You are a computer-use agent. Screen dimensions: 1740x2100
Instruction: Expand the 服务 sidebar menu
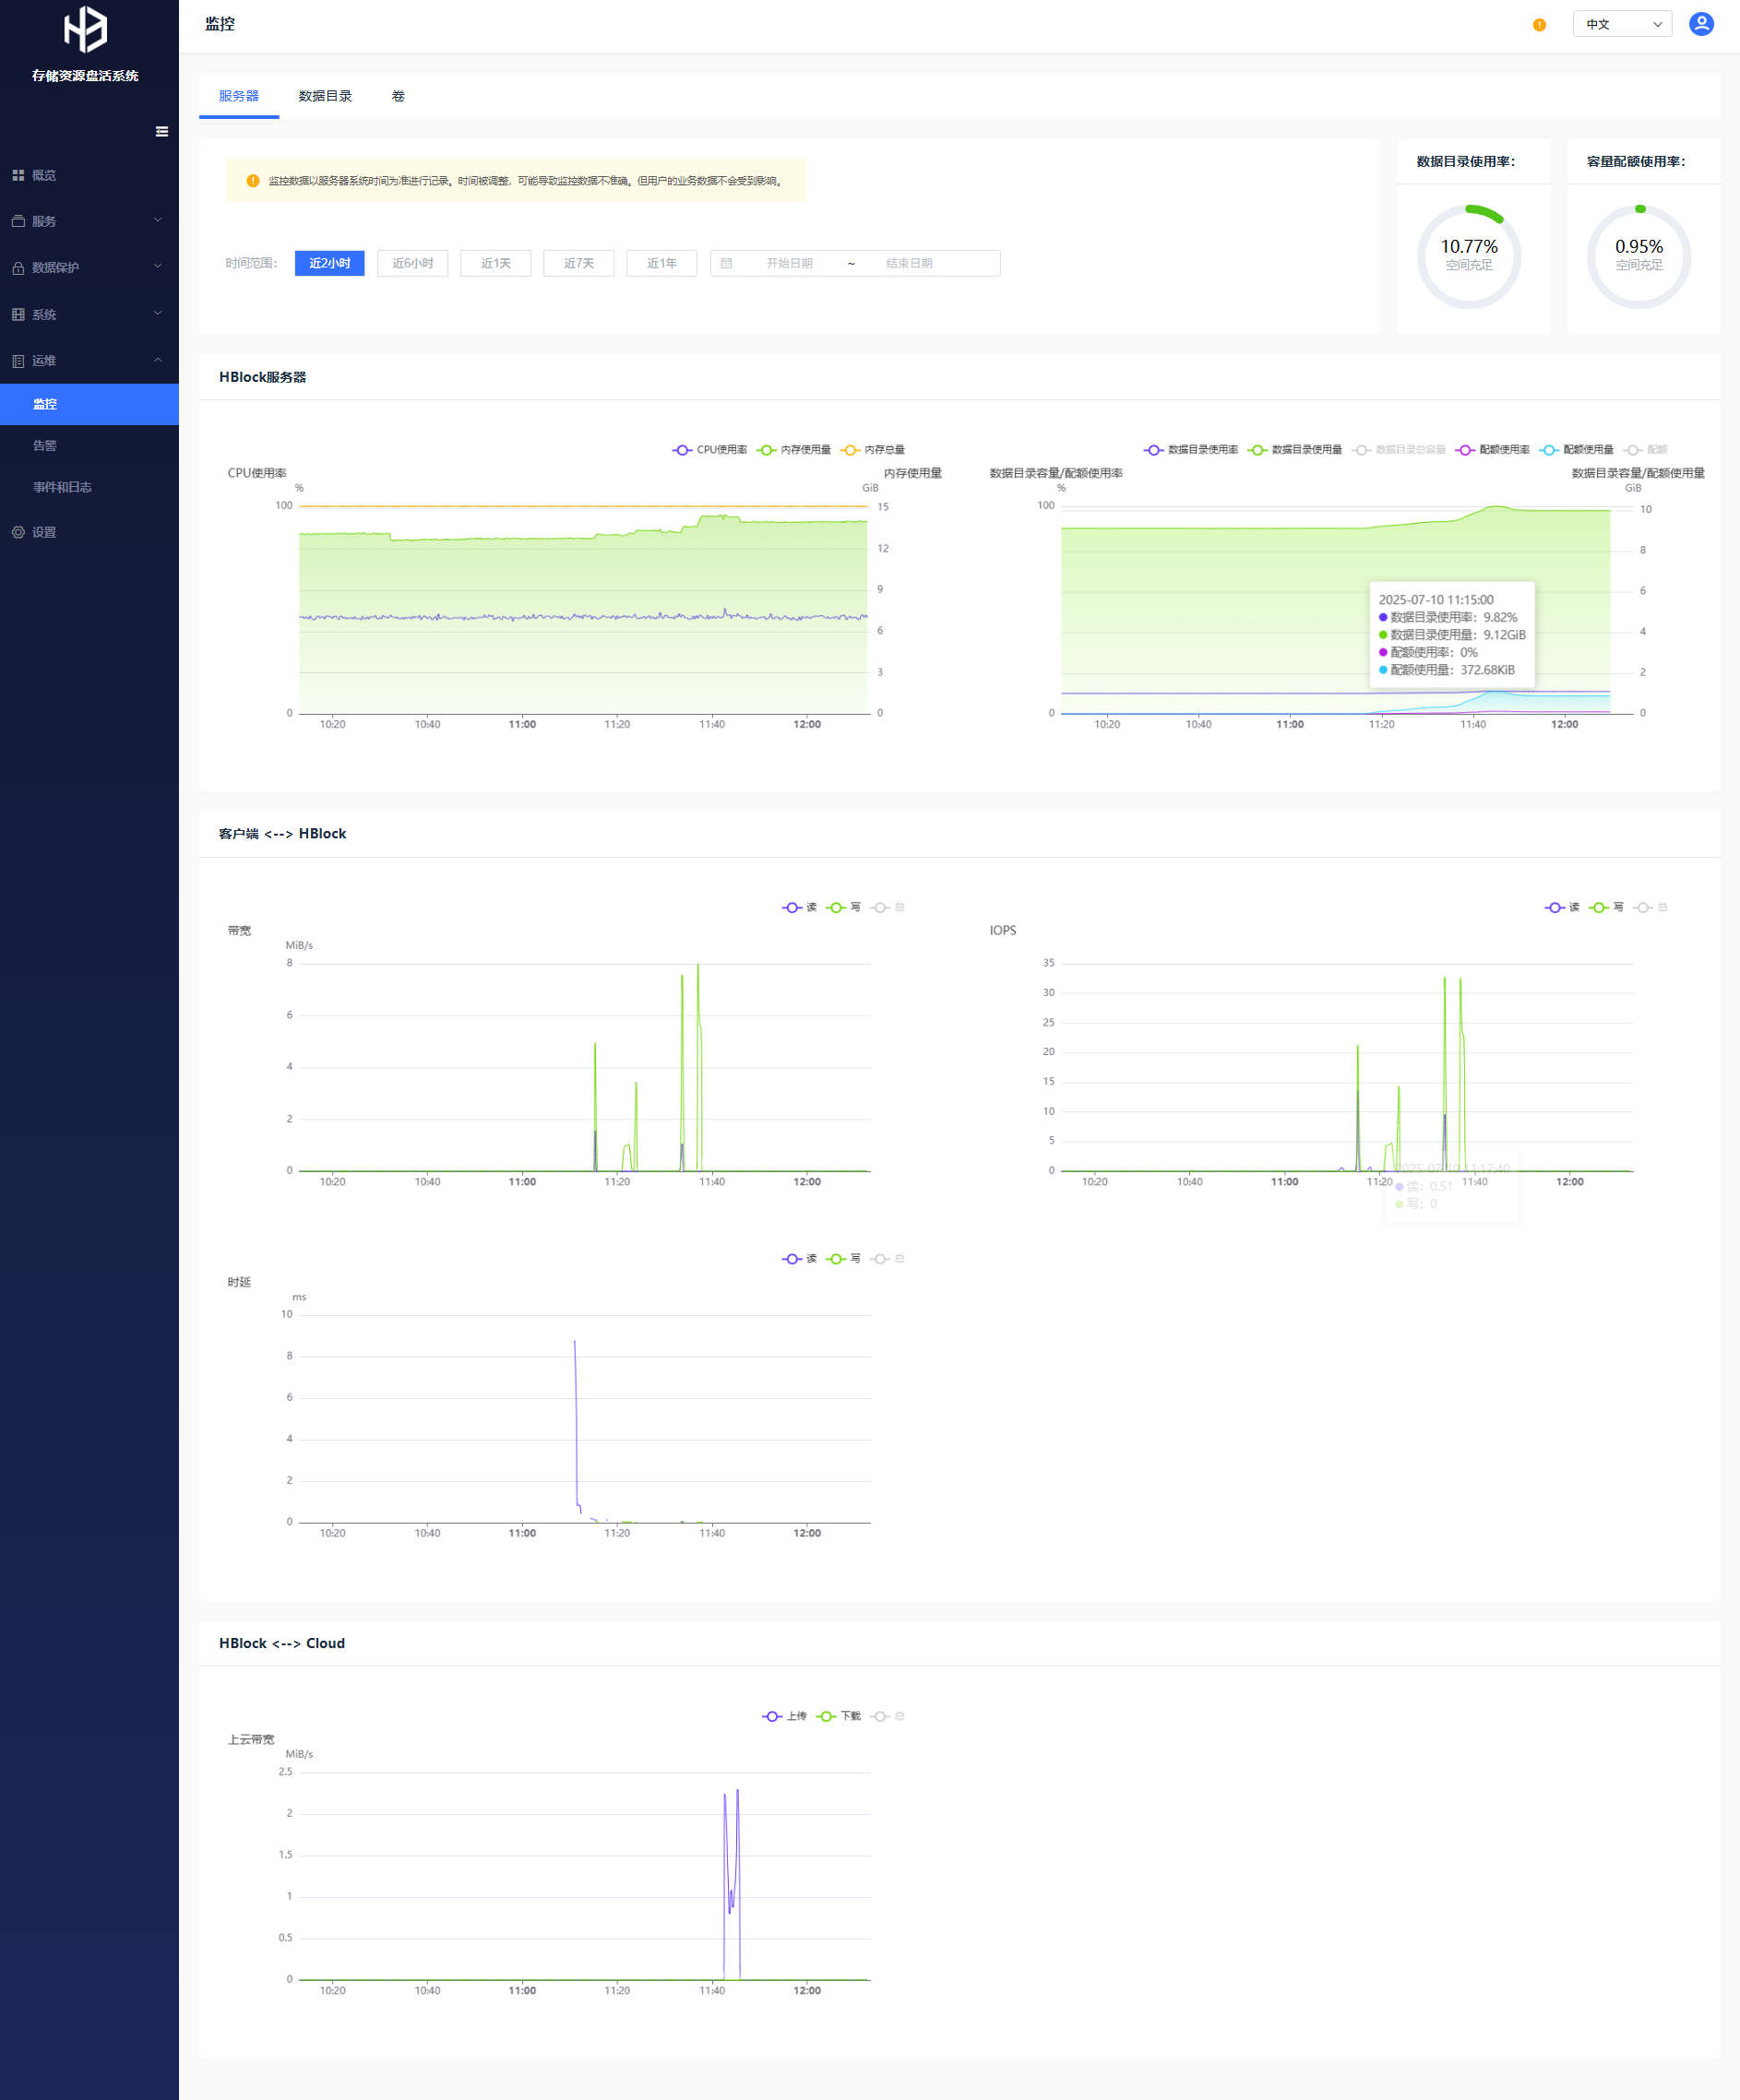tap(89, 221)
